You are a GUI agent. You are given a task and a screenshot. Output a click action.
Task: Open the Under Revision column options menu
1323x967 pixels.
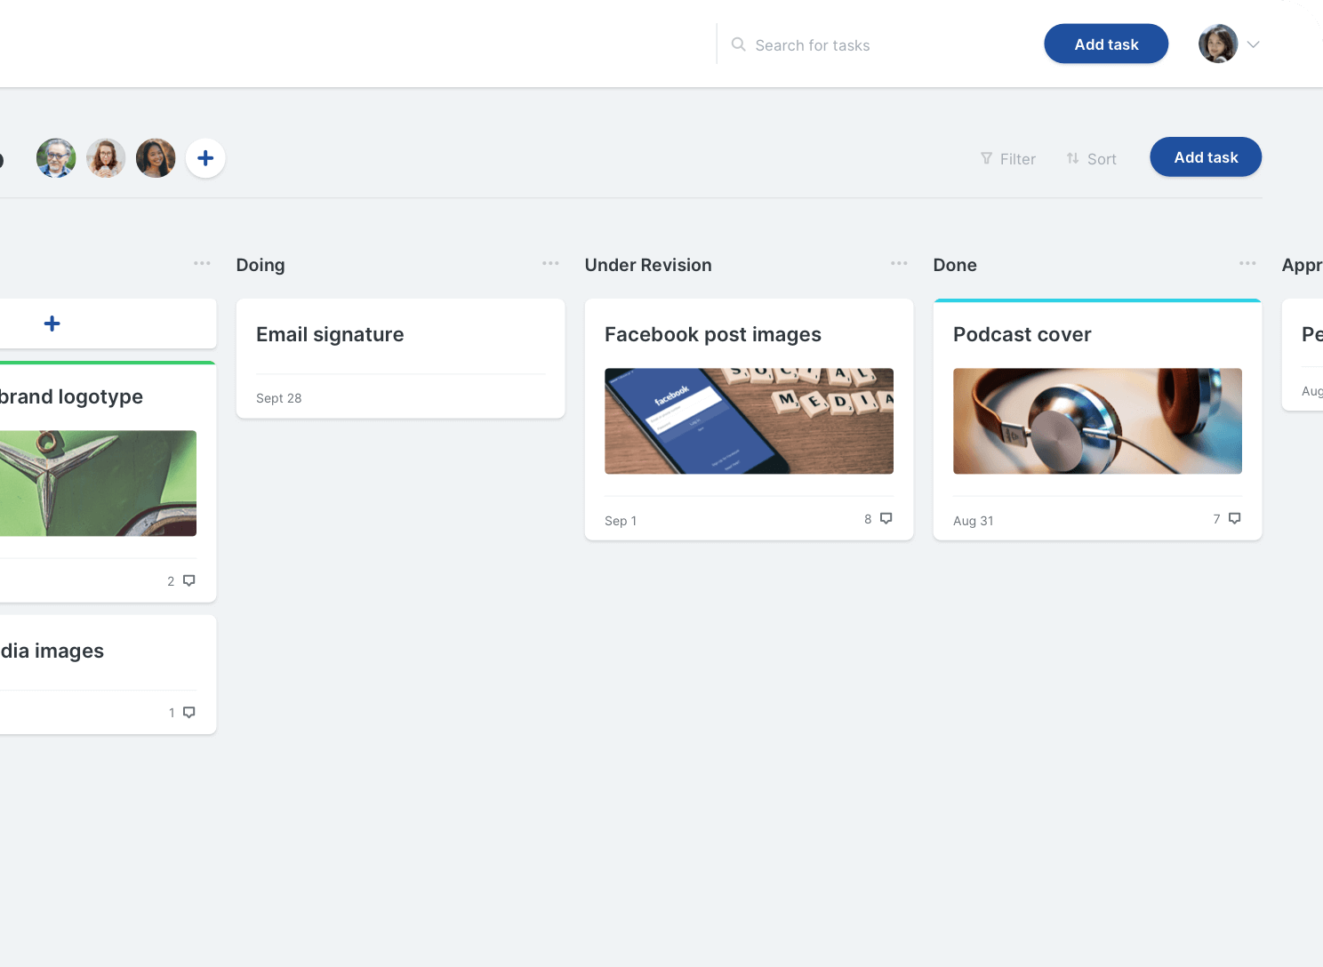(x=899, y=264)
